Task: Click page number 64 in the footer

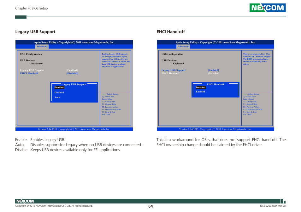Action: [x=150, y=206]
